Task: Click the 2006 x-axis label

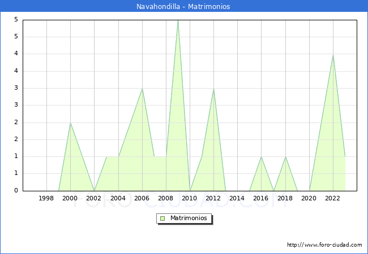Action: 142,198
